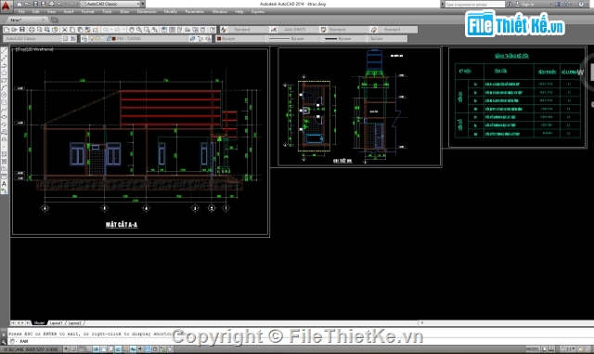Open the ByLayer color control swatch

(240, 39)
